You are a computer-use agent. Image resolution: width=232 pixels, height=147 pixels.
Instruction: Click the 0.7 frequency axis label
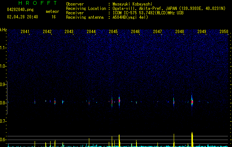[3, 121]
